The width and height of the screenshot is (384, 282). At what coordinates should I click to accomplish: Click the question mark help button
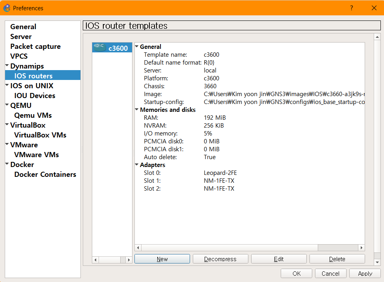[351, 8]
